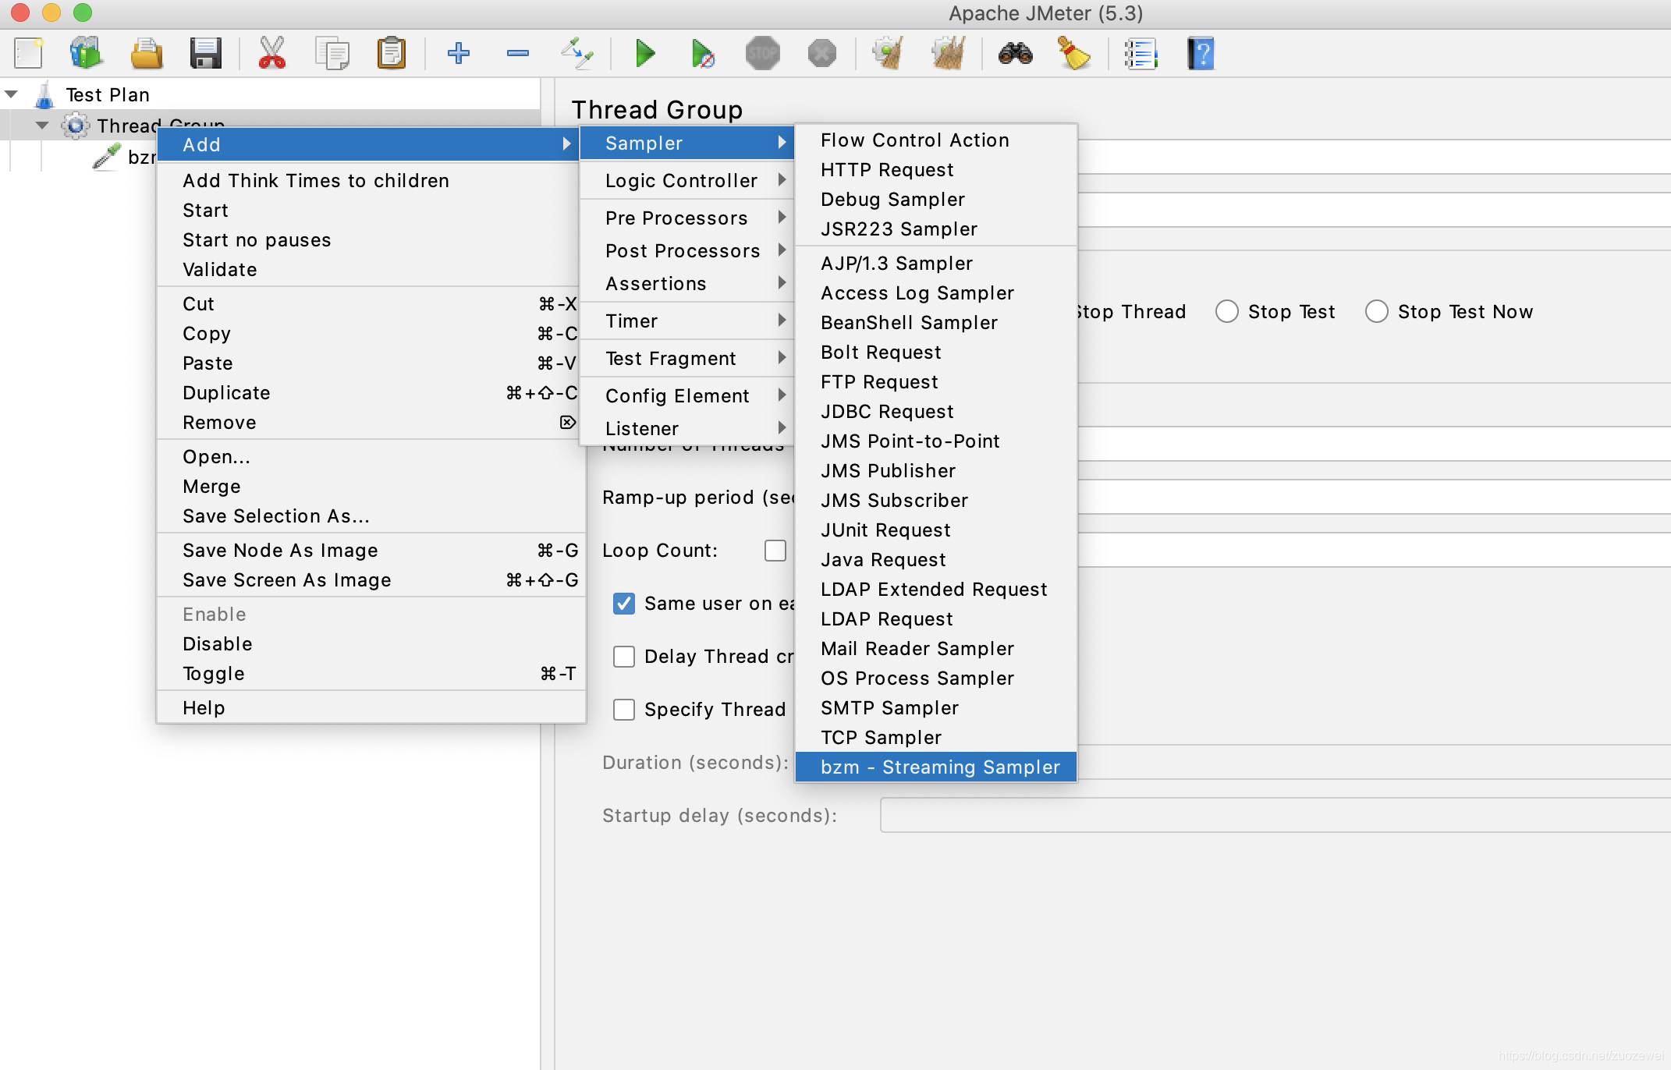Click the Function Helper list icon
The width and height of the screenshot is (1671, 1070).
pos(1141,54)
